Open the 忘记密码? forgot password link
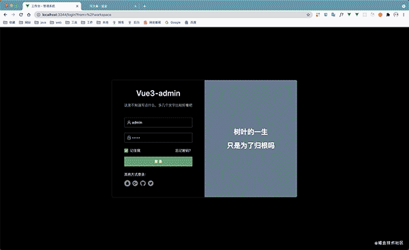 183,151
